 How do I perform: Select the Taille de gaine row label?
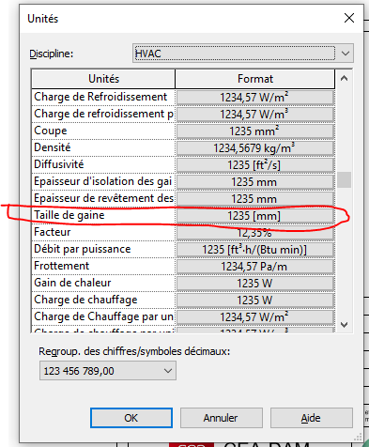coord(103,215)
